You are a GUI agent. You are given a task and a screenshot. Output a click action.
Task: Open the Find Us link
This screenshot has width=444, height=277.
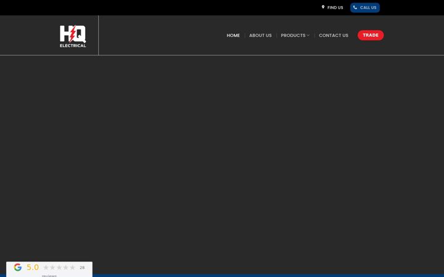[x=332, y=7]
